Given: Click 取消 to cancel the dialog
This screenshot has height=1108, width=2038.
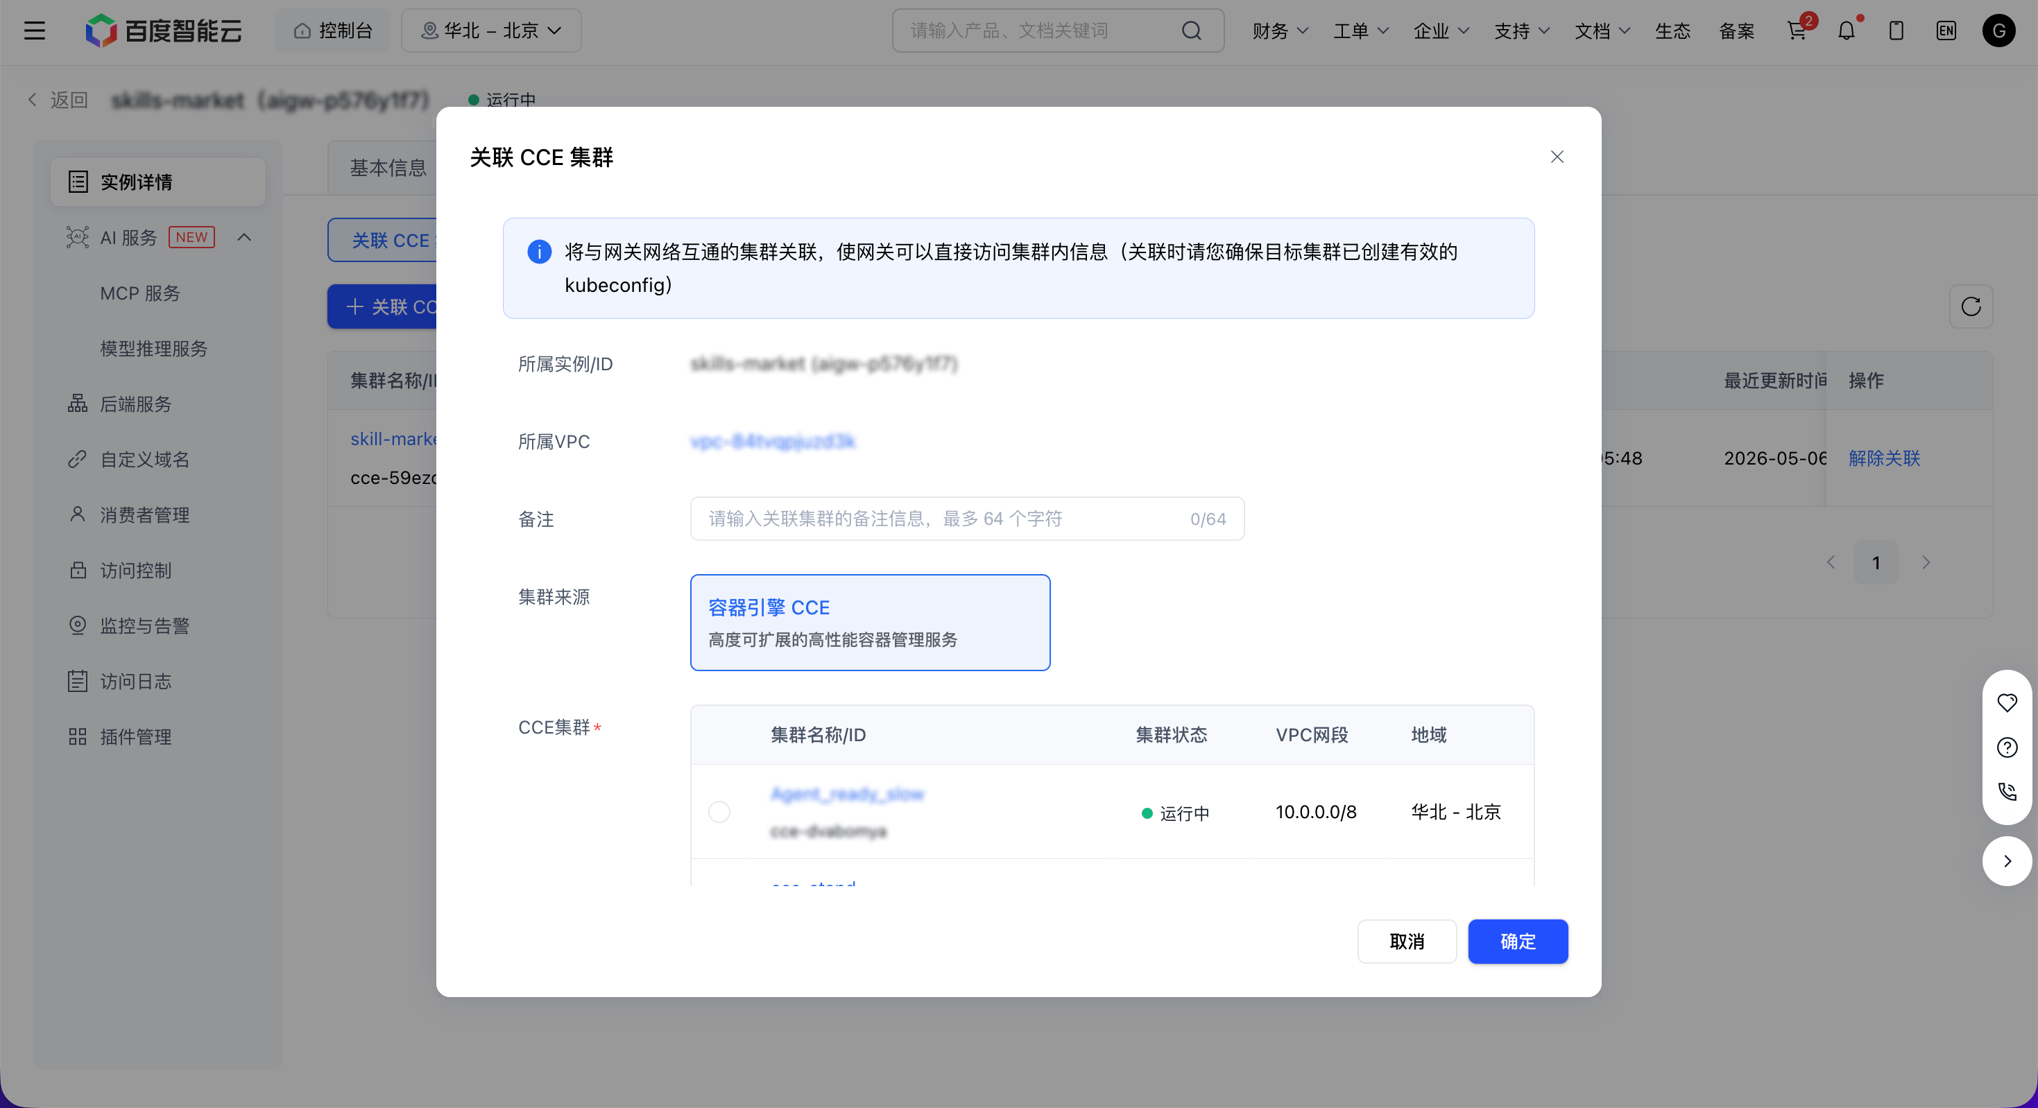Looking at the screenshot, I should 1407,941.
